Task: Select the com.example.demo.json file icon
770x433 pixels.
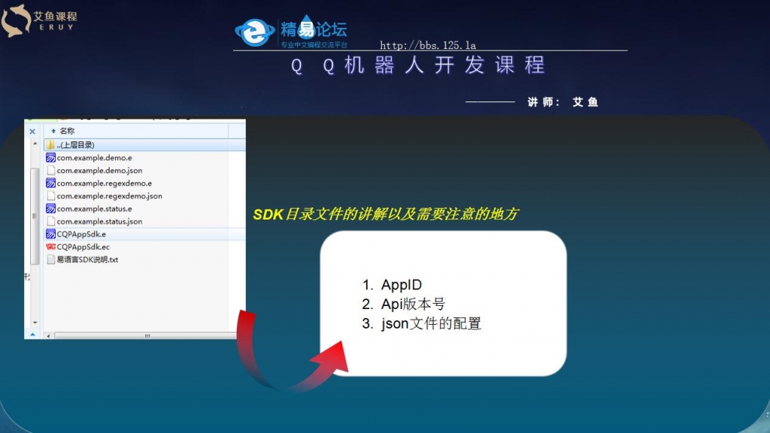Action: click(x=50, y=171)
